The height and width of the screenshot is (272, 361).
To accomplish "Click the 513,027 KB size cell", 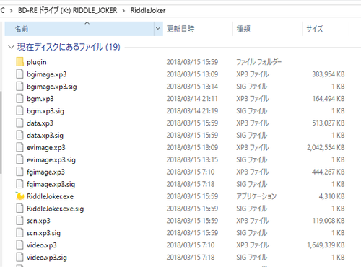I will click(329, 123).
